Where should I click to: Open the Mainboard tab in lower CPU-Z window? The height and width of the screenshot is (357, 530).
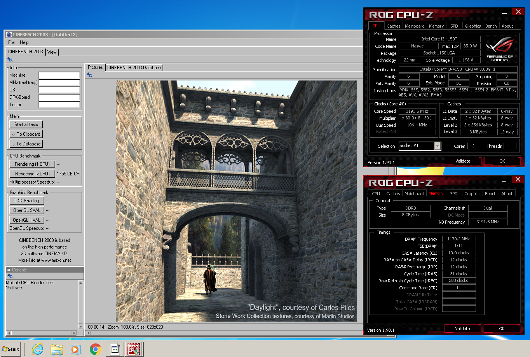pos(414,194)
